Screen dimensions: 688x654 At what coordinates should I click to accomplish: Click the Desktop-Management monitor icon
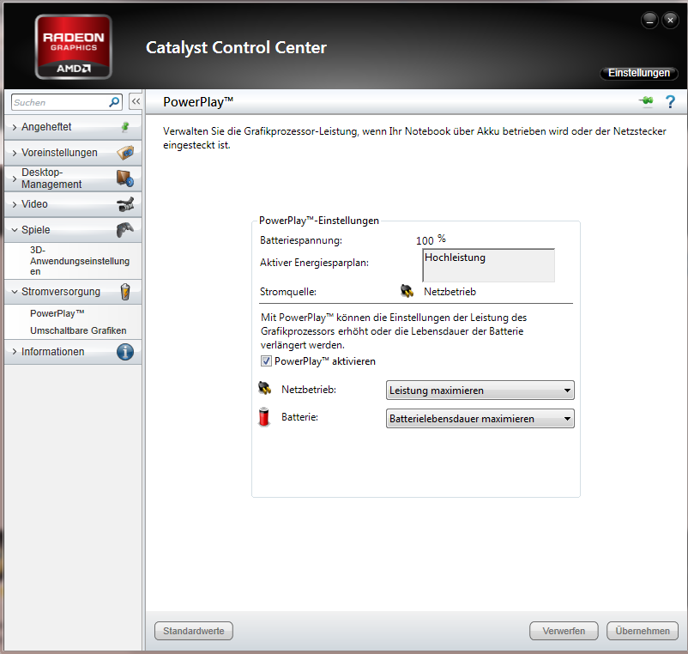click(125, 179)
